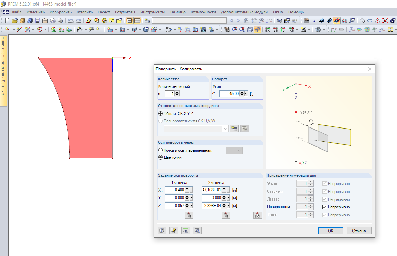397x256 pixels.
Task: Toggle 'Непрерывно' checkbox for Узлы
Action: point(324,184)
